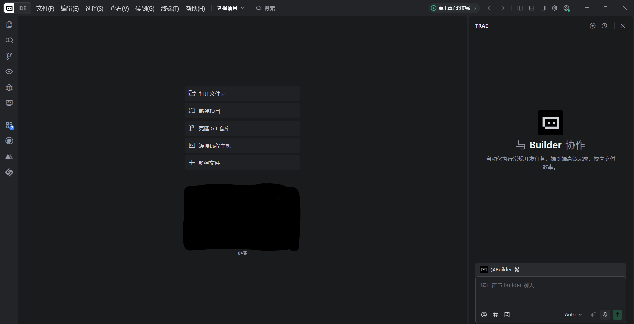Open the Extensions icon with badge
Image resolution: width=634 pixels, height=324 pixels.
click(x=9, y=126)
